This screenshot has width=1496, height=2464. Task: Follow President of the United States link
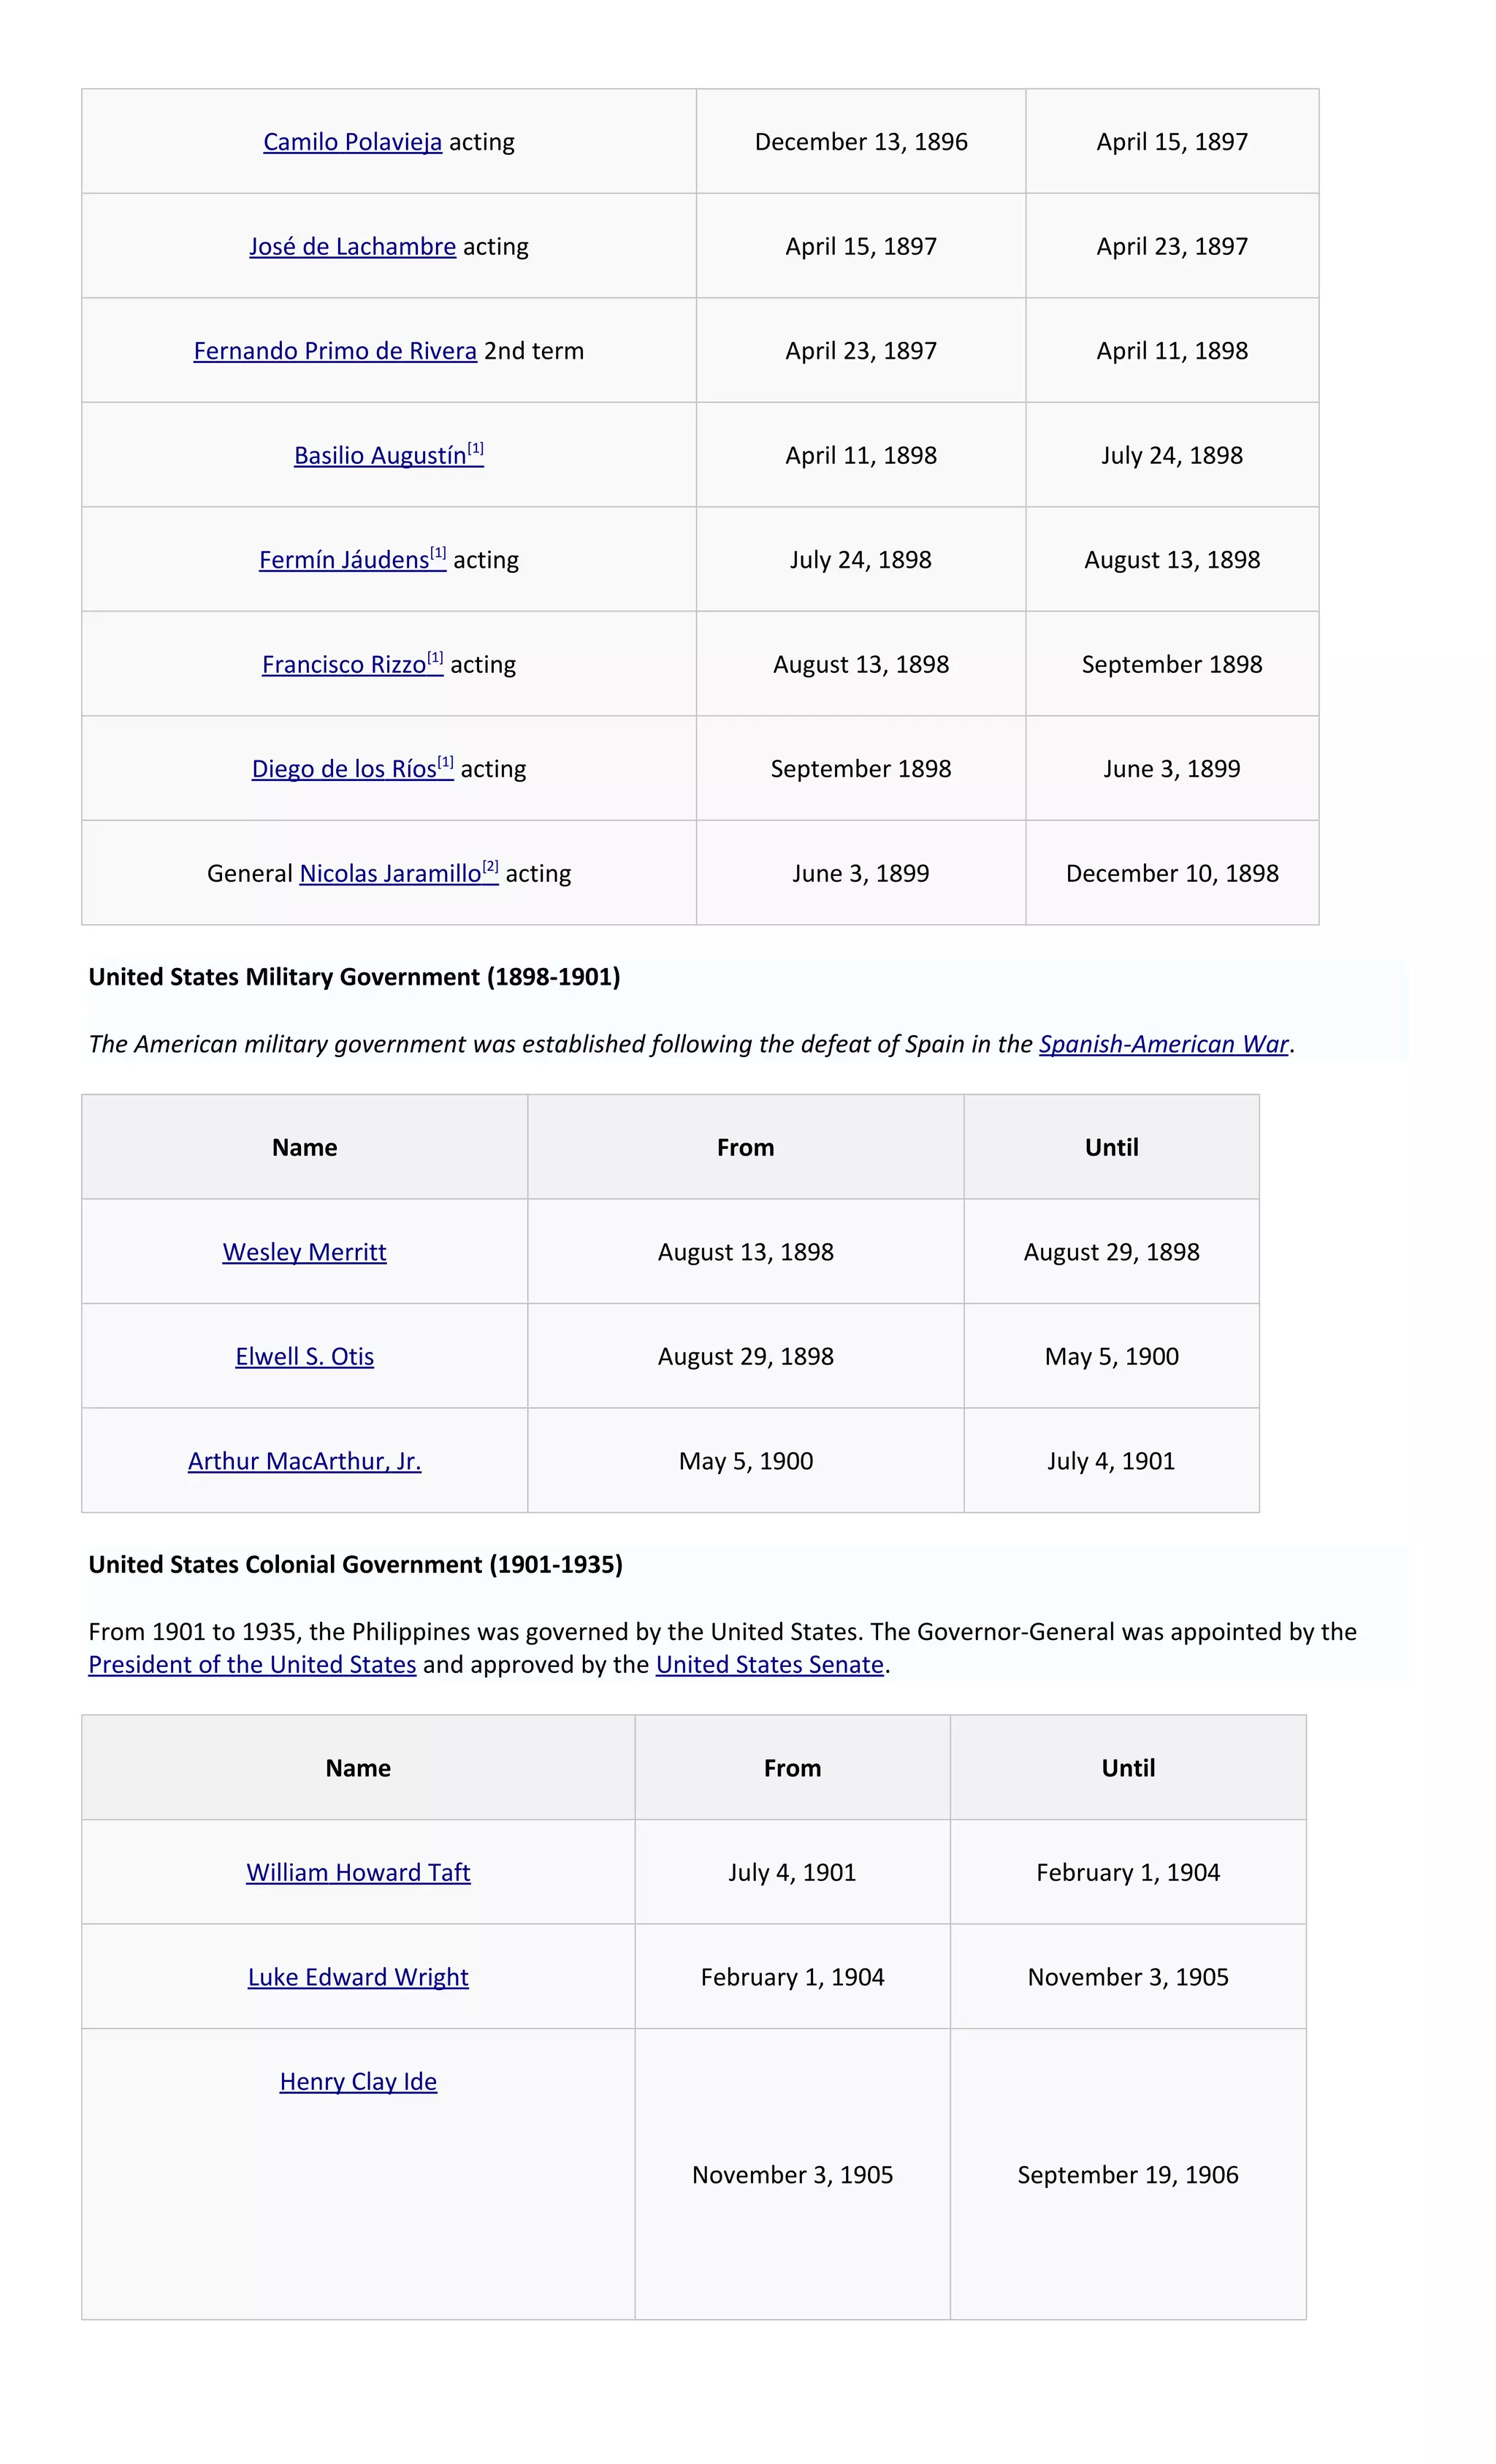tap(252, 1665)
